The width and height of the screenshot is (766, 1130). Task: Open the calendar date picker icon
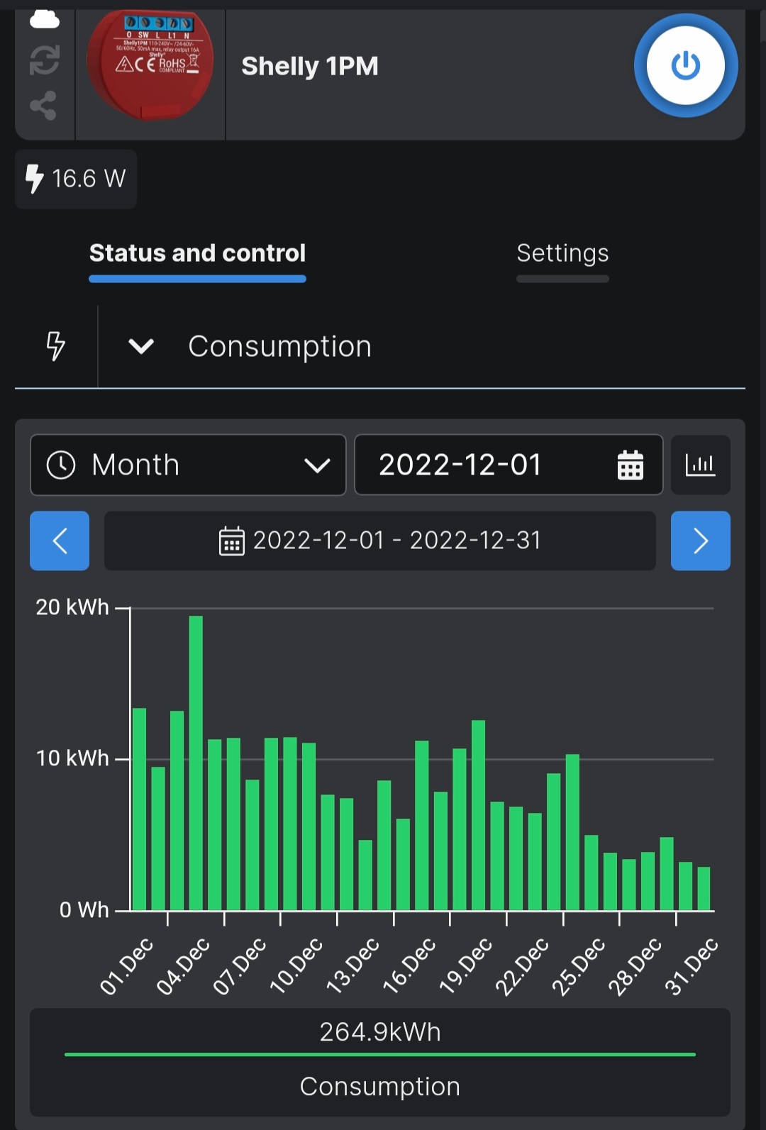click(x=630, y=465)
